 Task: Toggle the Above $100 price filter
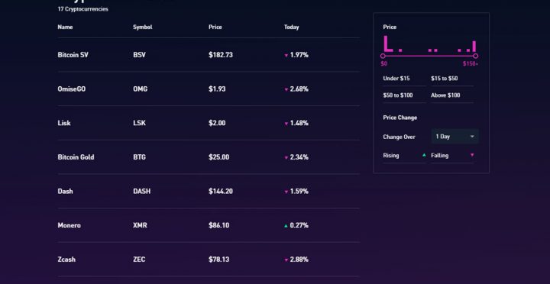tap(452, 95)
